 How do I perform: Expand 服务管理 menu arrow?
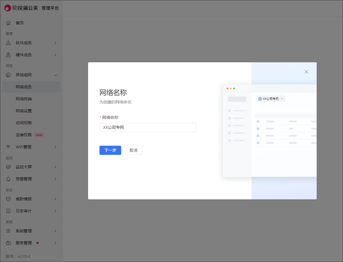[x=55, y=243]
